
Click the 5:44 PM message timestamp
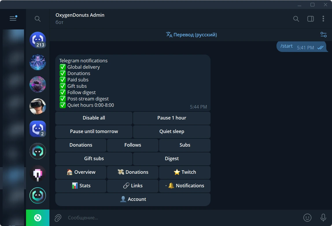[198, 107]
